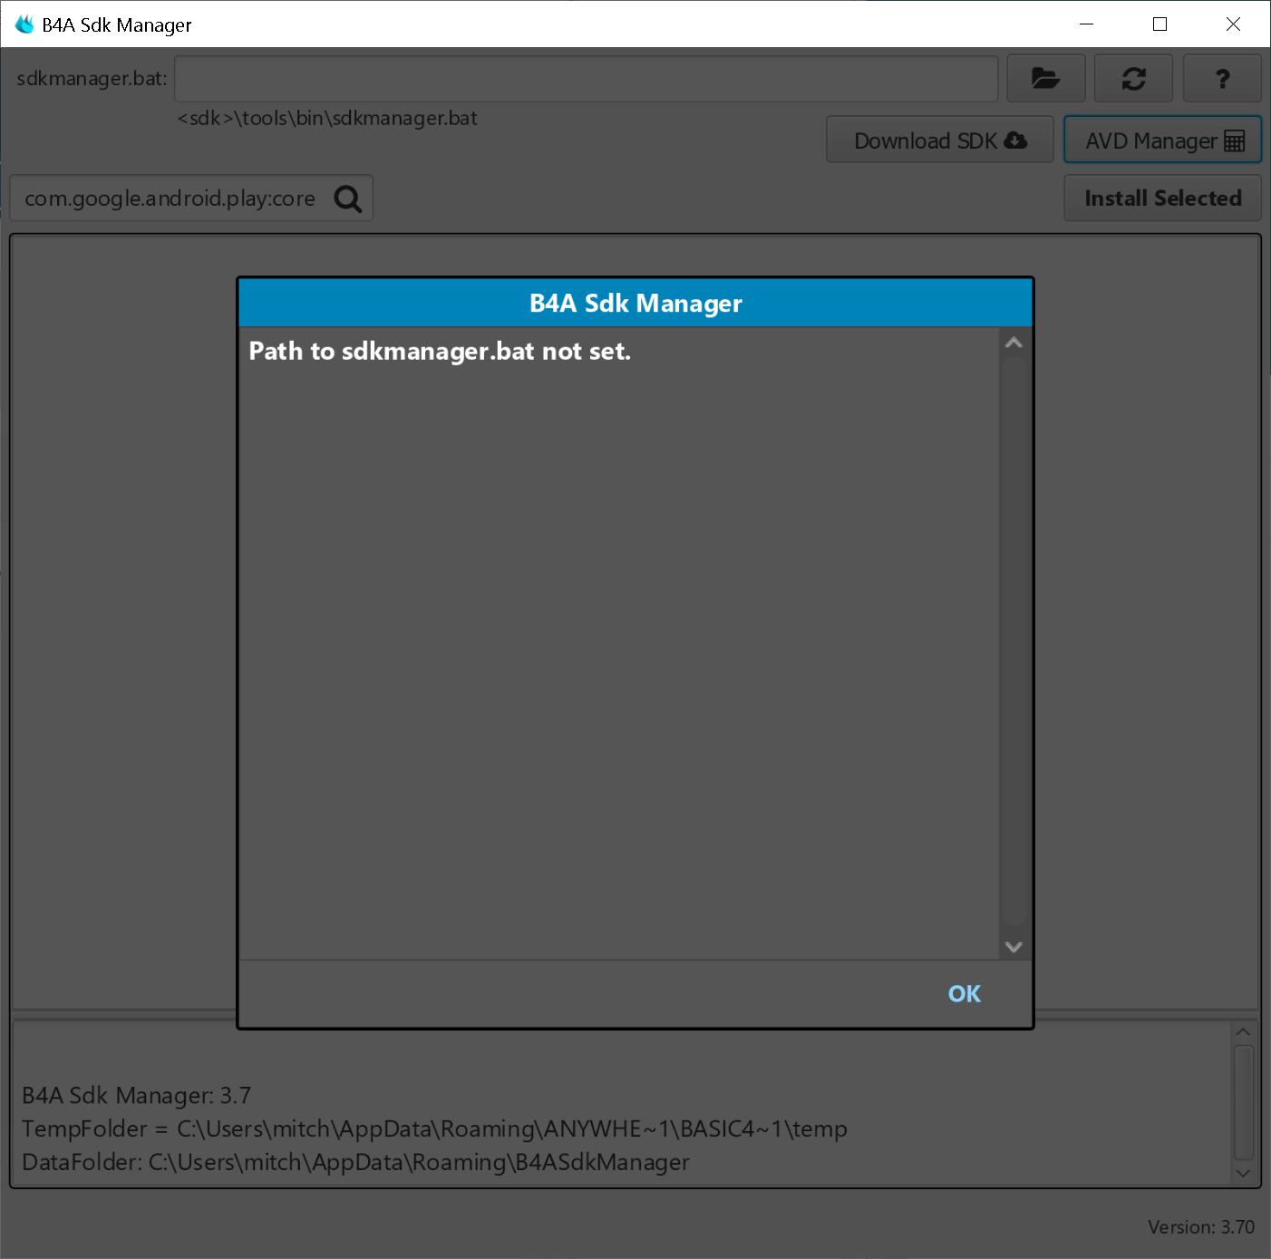This screenshot has height=1259, width=1271.
Task: Click the "Version: 3.70" label
Action: coord(1201,1227)
